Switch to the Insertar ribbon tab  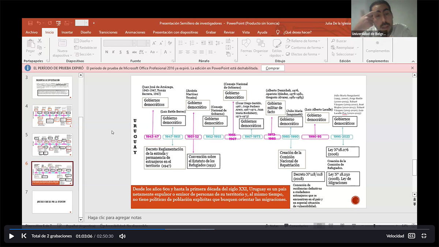click(67, 32)
